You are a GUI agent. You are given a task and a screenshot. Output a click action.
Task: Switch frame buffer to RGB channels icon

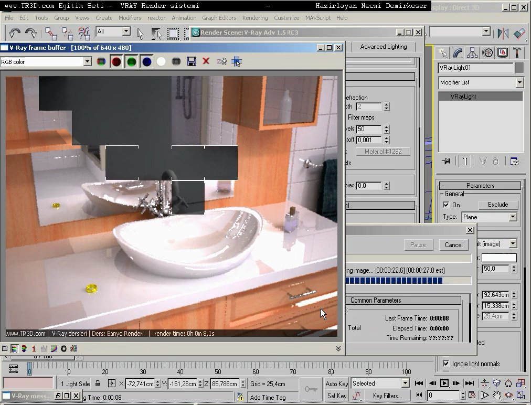101,61
